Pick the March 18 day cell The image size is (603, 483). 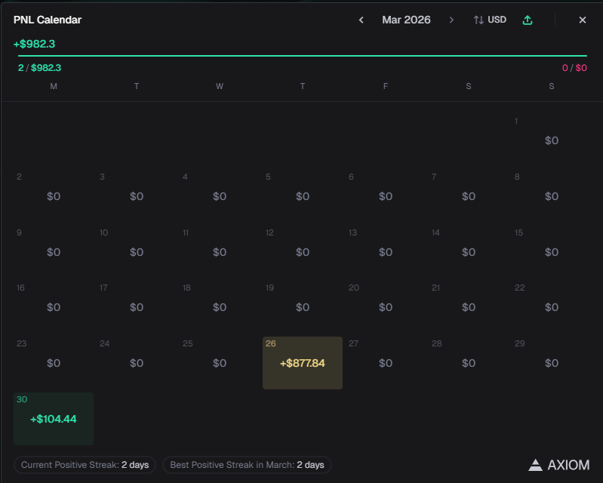point(220,307)
